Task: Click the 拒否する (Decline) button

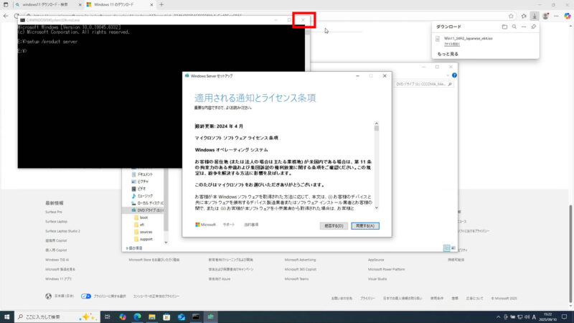Action: click(x=333, y=225)
